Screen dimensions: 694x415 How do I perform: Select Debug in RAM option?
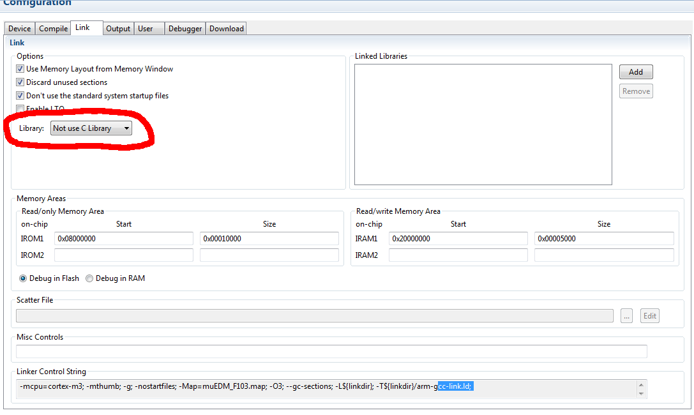click(89, 278)
